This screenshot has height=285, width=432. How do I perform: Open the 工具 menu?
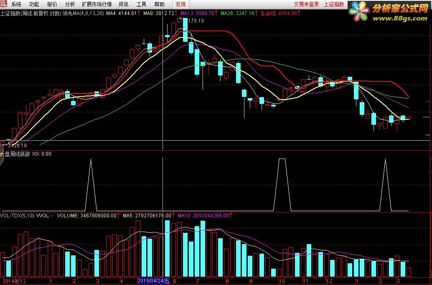pos(141,4)
